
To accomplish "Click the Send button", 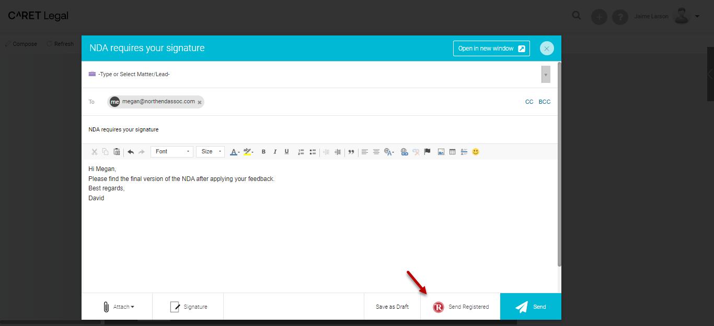I will 531,307.
